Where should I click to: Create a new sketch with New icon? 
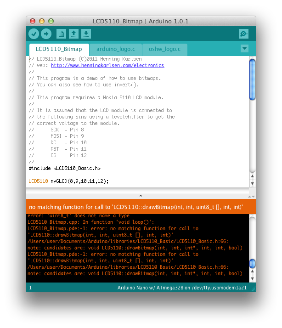61,34
